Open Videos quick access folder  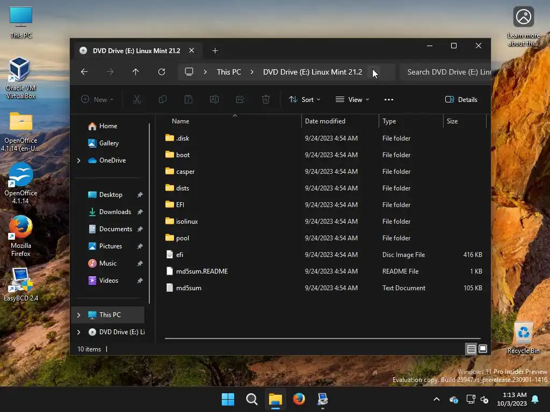coord(108,281)
